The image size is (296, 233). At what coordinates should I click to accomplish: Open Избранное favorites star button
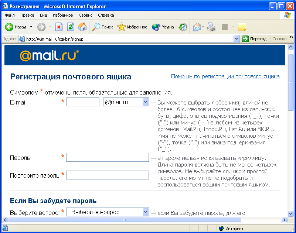(x=132, y=27)
